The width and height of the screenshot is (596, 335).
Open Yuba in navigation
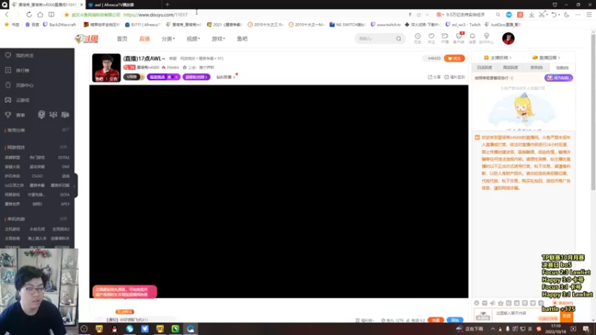[x=242, y=39]
